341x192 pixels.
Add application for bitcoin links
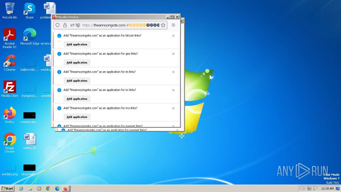[x=77, y=44]
